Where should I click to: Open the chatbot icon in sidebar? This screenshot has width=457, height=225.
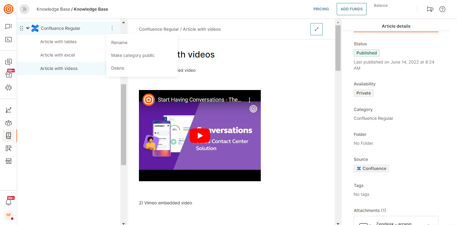(9, 88)
